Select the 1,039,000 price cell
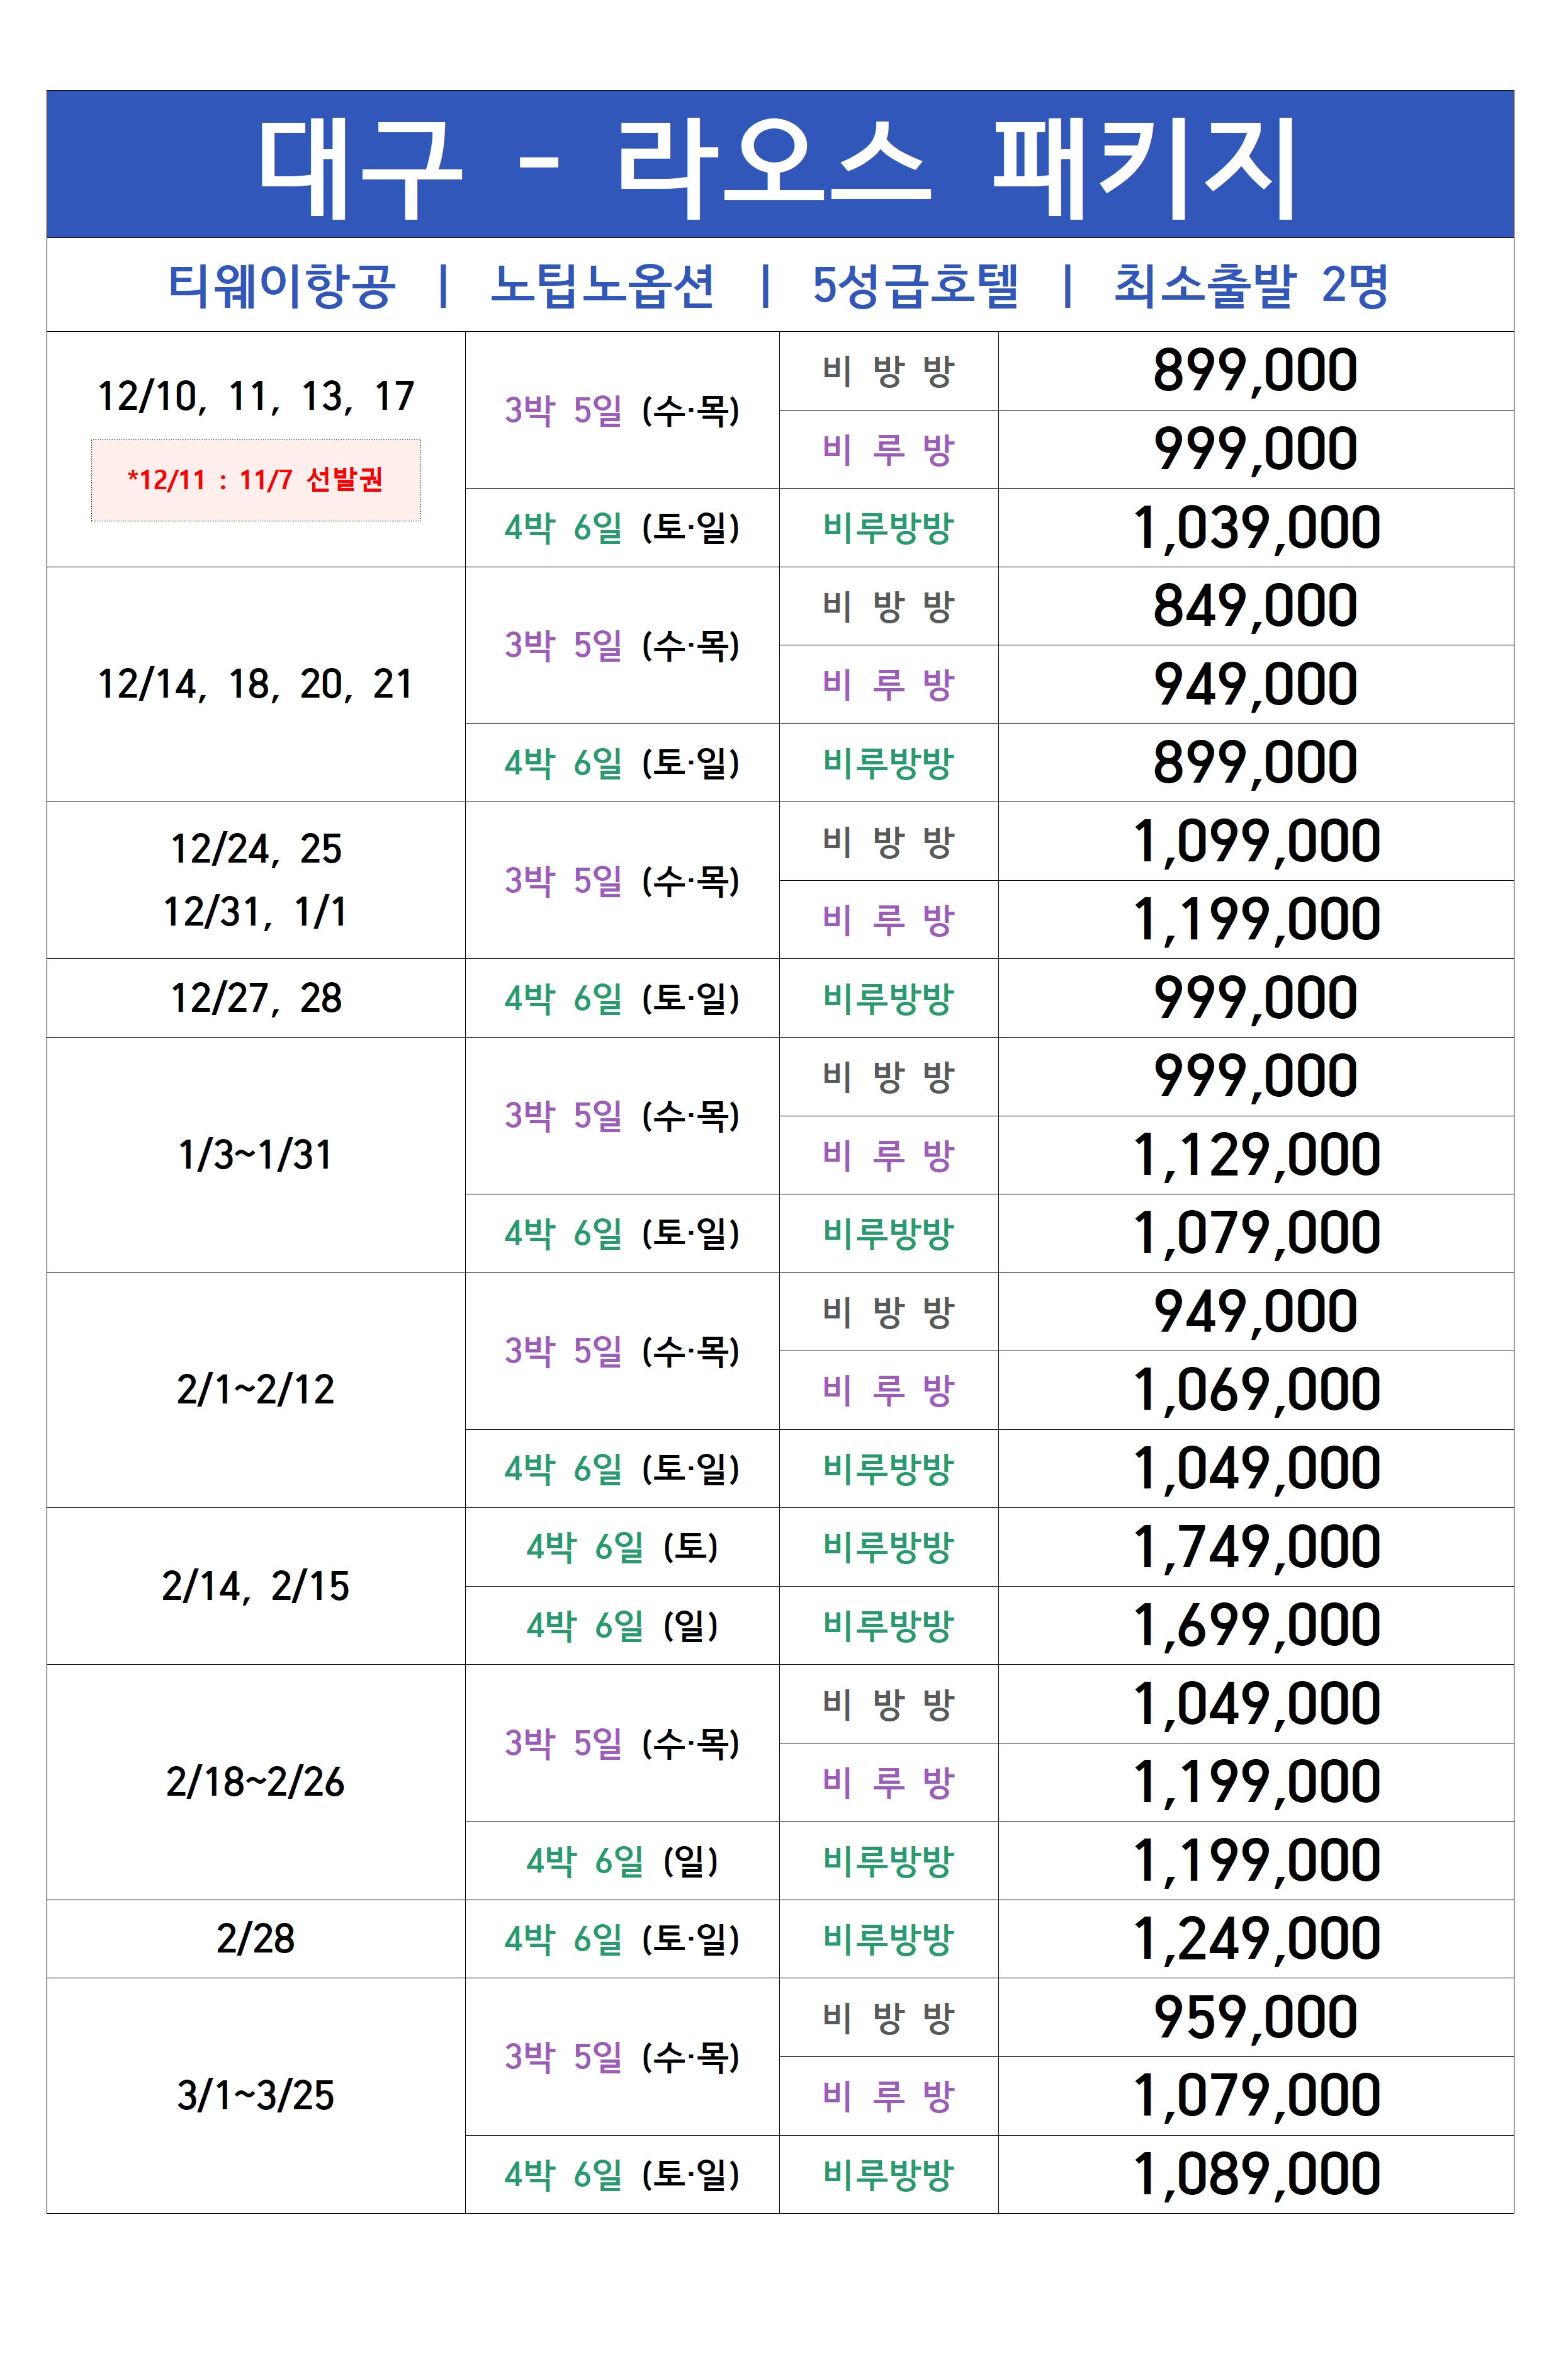The width and height of the screenshot is (1561, 2380). coord(1256,528)
